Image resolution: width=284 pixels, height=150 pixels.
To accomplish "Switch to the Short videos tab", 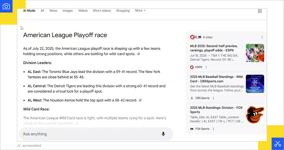I will 102,11.
